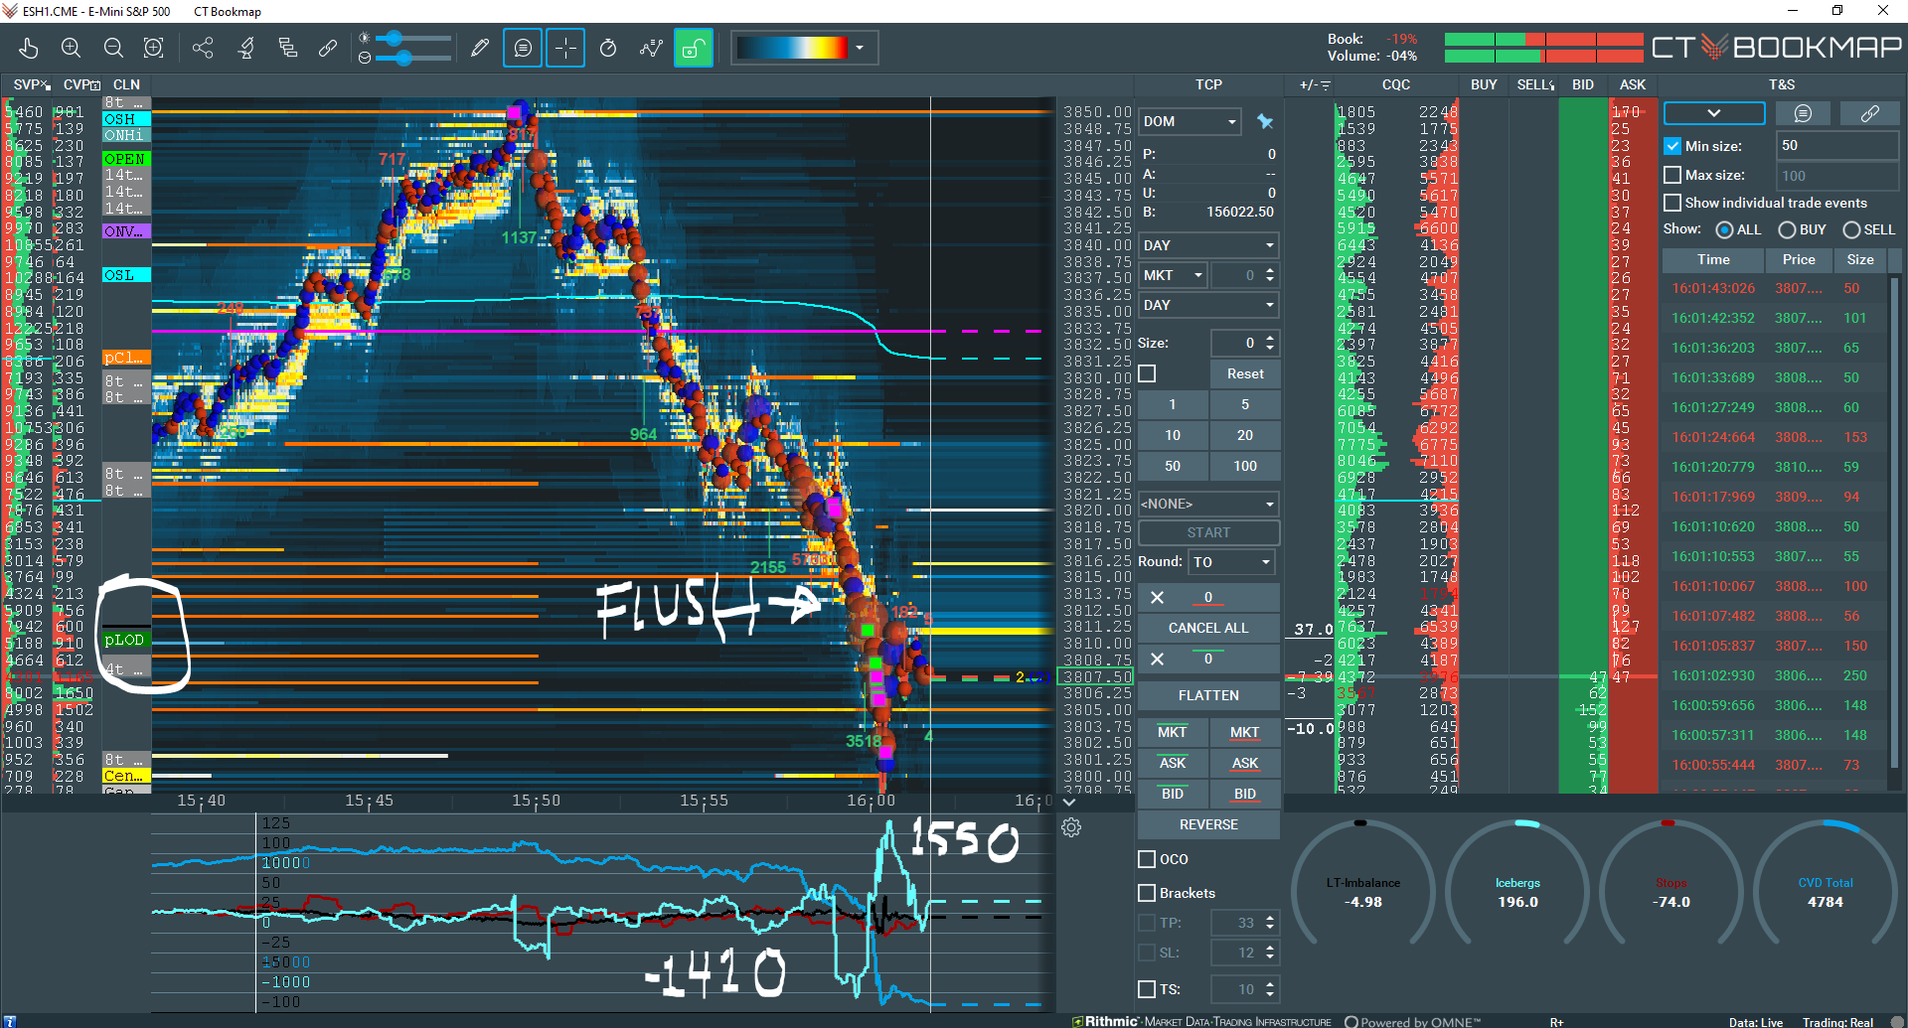Click the TCP panel header
Viewport: 1908px width, 1028px height.
[1208, 84]
